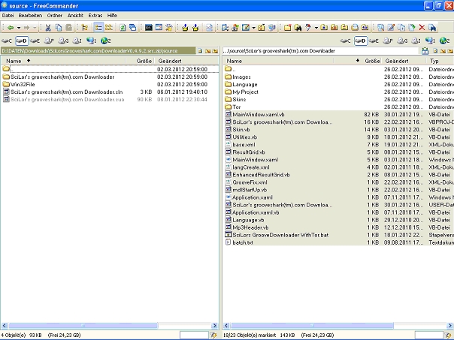Open the DOS command prompt icon
Viewport: 454px width, 340px height.
[149, 28]
